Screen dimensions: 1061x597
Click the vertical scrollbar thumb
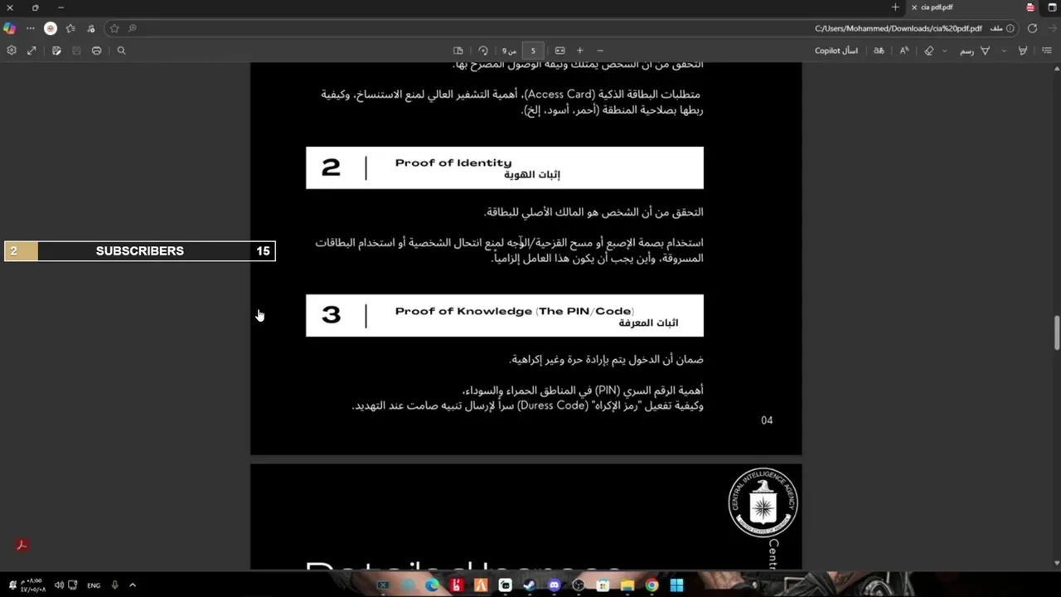click(x=1056, y=333)
